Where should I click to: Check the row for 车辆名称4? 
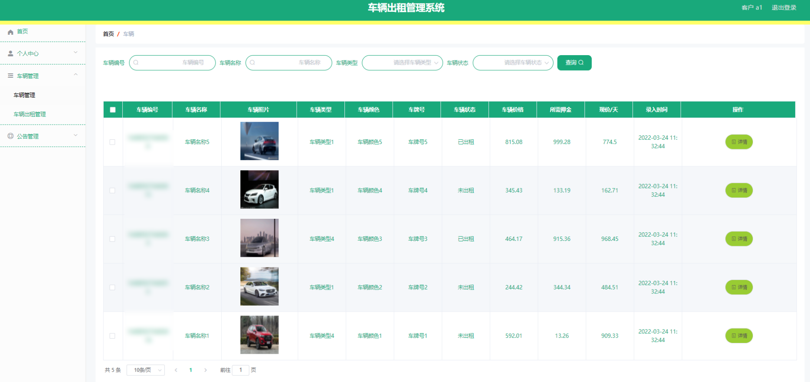(112, 191)
